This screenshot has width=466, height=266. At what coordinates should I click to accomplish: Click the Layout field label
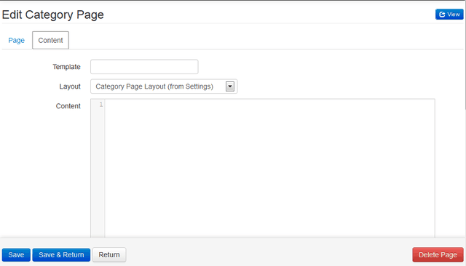[70, 86]
